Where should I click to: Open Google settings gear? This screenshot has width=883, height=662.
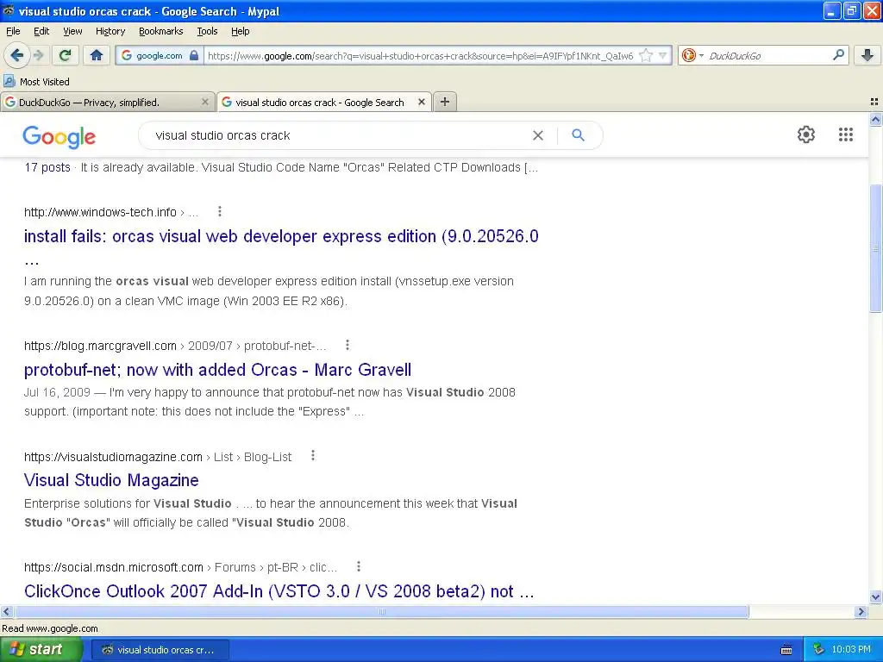pos(806,134)
